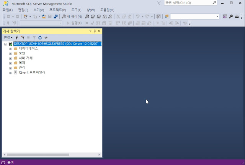This screenshot has width=245, height=165.
Task: Open the New Project dropdown arrow
Action: [x=30, y=16]
